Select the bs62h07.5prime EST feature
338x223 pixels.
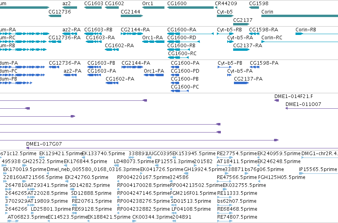tap(224, 205)
